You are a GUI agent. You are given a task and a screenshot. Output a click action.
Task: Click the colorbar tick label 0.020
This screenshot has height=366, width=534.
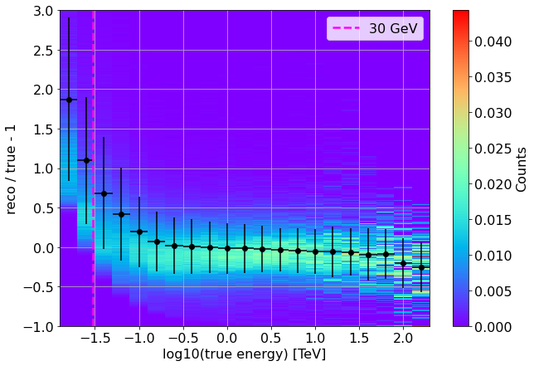click(x=493, y=184)
